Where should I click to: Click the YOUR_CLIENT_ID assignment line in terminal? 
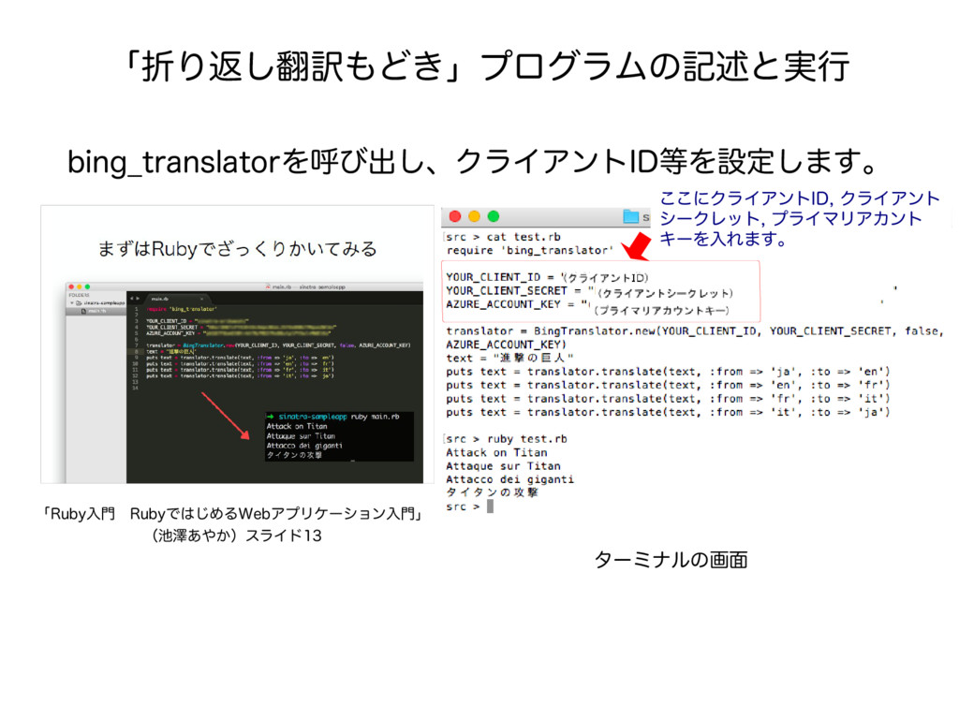(x=547, y=277)
